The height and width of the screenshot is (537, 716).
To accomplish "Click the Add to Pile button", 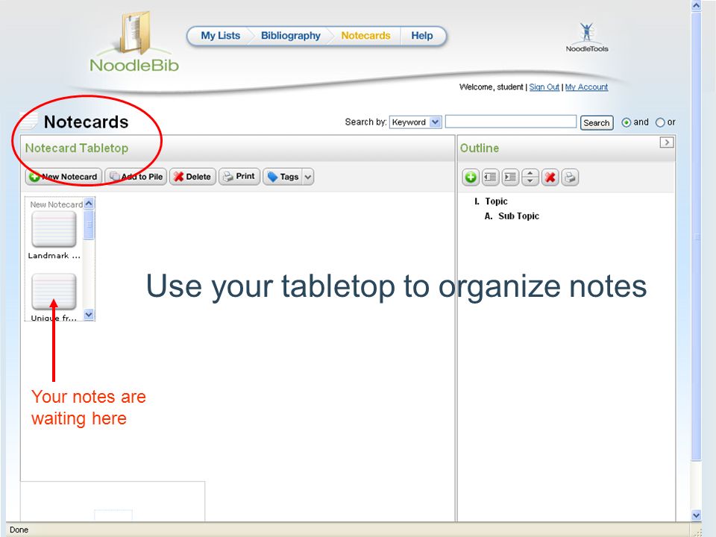I will [136, 177].
